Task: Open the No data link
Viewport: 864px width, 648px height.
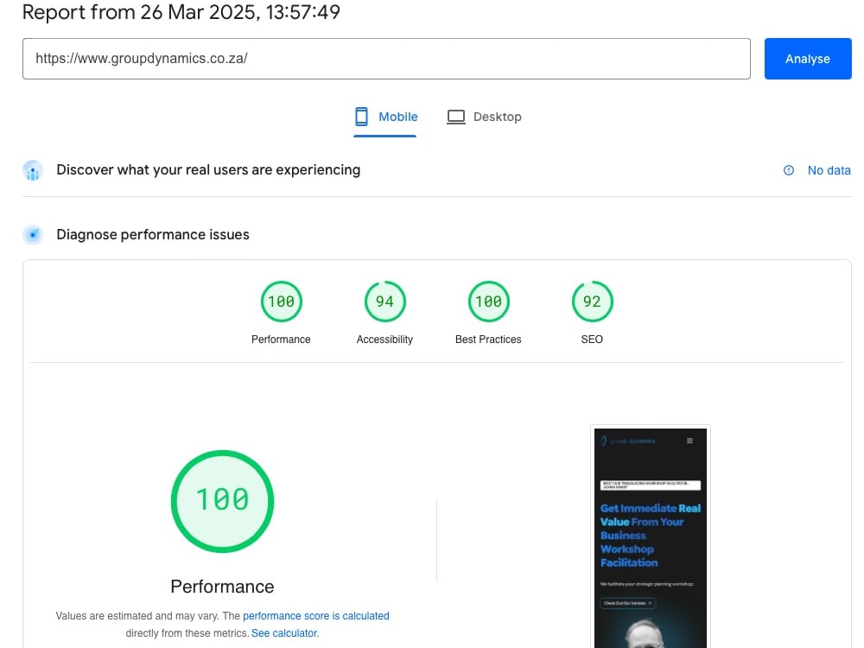Action: pos(829,170)
